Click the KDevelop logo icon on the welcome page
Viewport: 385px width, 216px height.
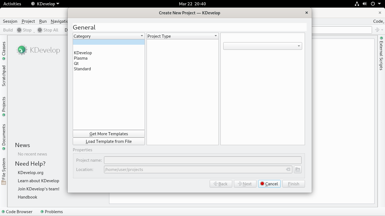(x=22, y=50)
